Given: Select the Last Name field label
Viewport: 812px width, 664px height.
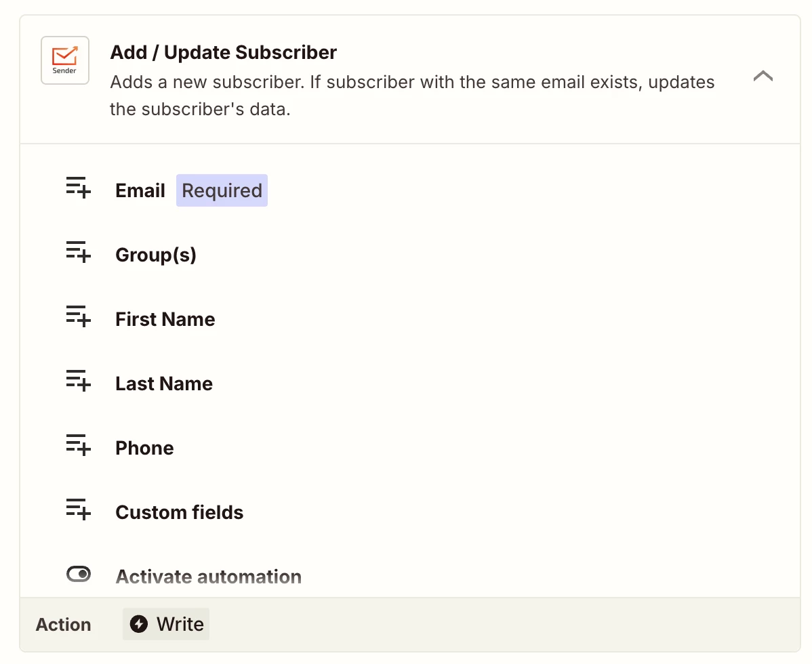Looking at the screenshot, I should pyautogui.click(x=163, y=383).
